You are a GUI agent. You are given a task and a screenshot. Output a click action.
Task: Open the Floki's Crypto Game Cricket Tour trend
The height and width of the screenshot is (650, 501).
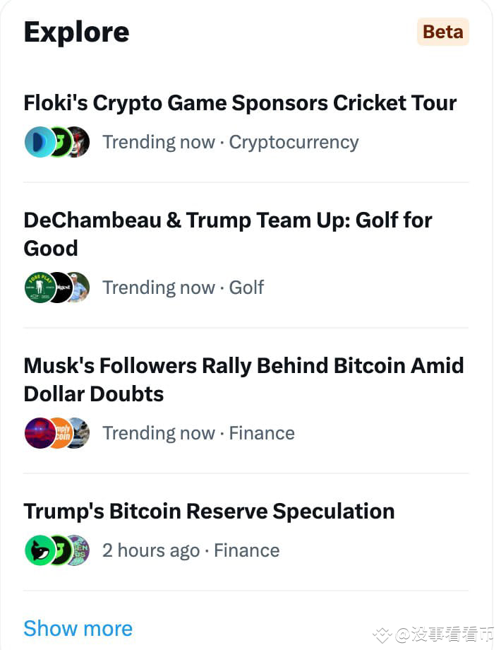point(240,102)
